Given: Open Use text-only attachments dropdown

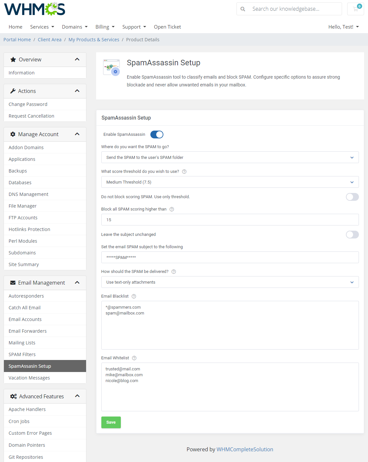Looking at the screenshot, I should pos(230,282).
